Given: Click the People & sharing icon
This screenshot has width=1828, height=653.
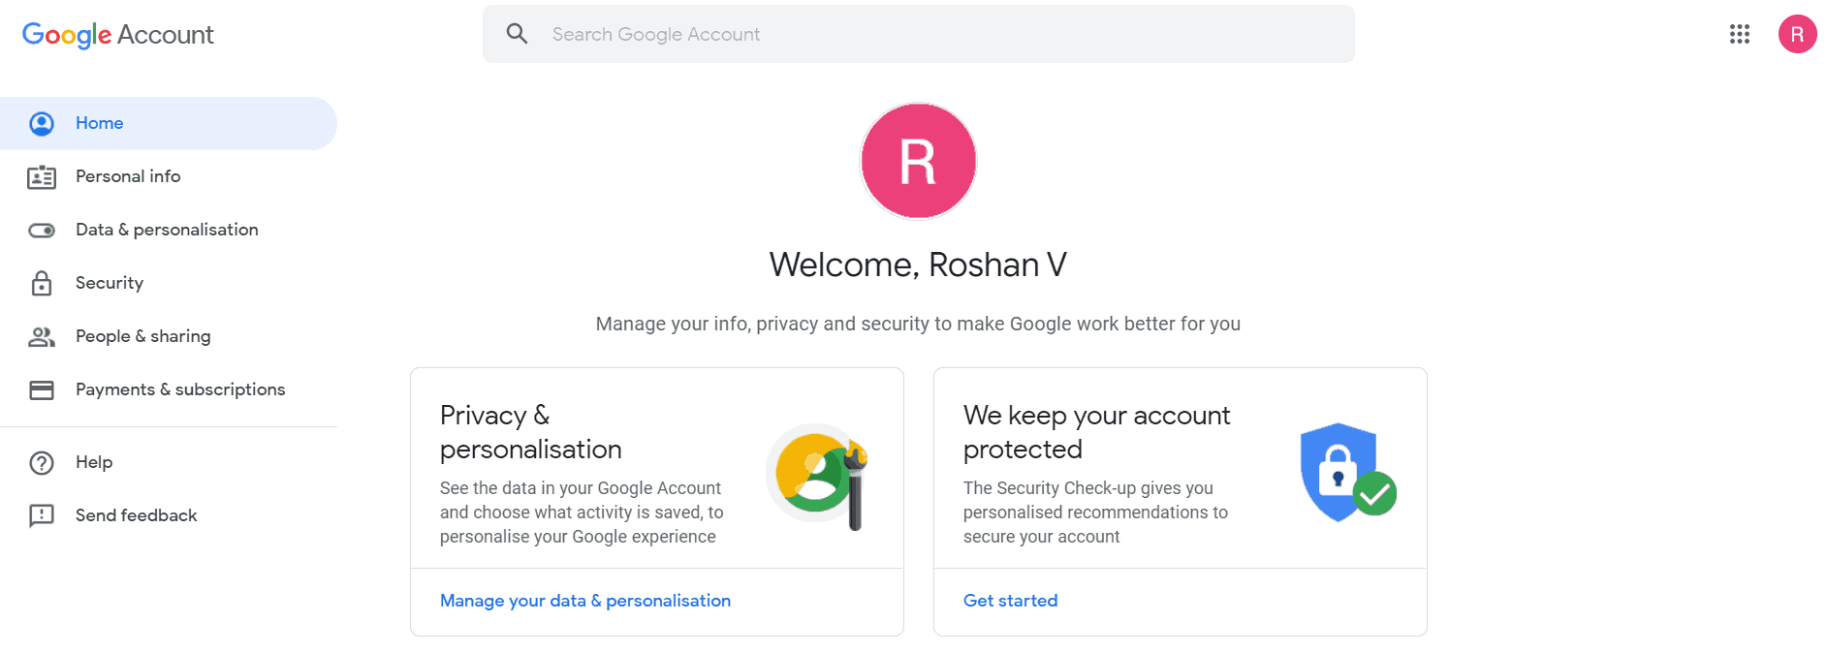Looking at the screenshot, I should click(42, 337).
